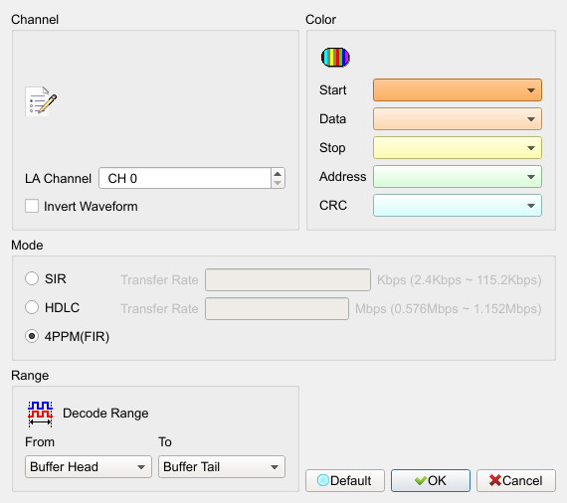Image resolution: width=567 pixels, height=503 pixels.
Task: Click the blue circle icon on Default button
Action: coord(323,480)
